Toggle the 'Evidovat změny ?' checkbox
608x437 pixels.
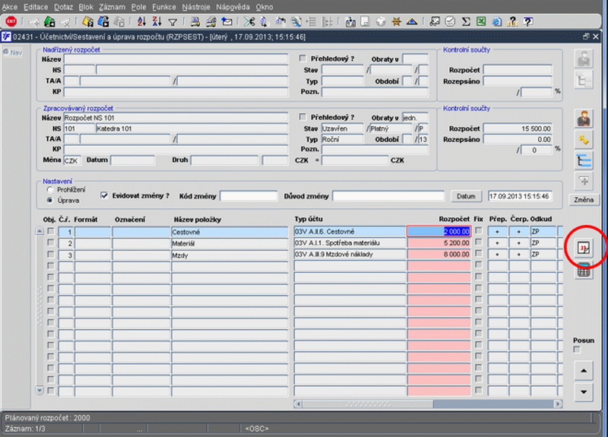point(105,195)
